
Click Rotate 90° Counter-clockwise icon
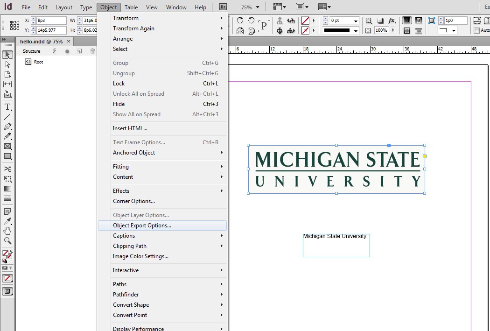point(251,21)
